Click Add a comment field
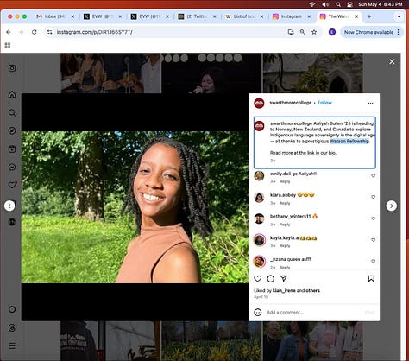Image resolution: width=409 pixels, height=361 pixels. coord(313,312)
